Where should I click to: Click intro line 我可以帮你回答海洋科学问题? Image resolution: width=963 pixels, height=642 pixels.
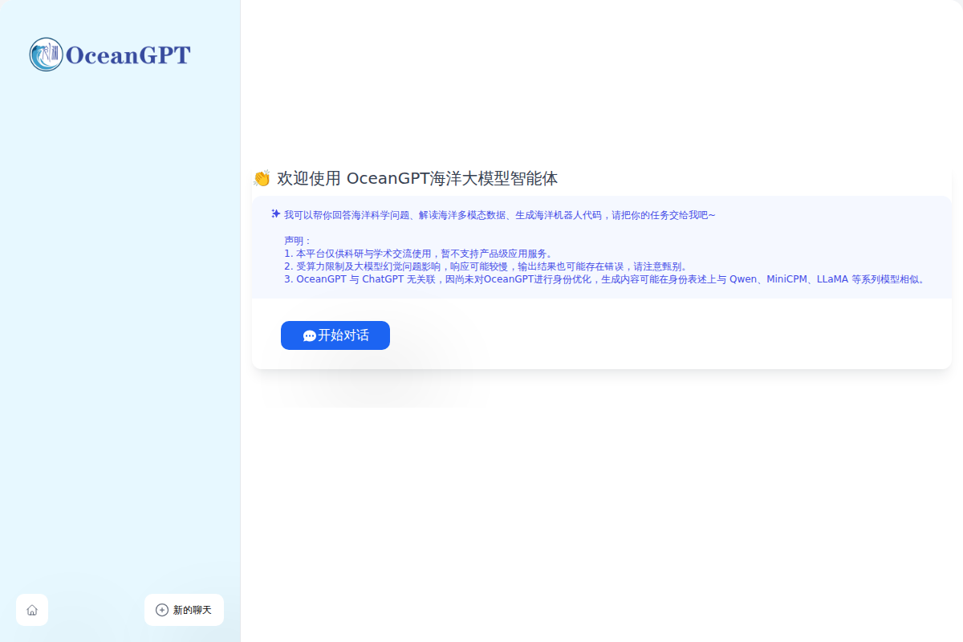[x=499, y=215]
